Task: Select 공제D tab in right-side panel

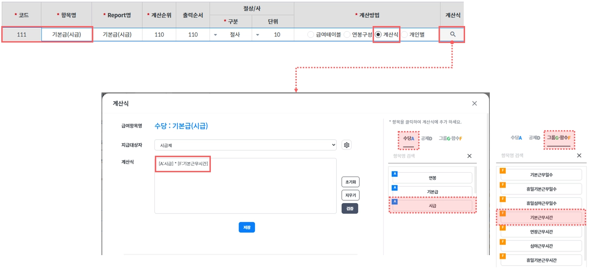Action: 534,138
